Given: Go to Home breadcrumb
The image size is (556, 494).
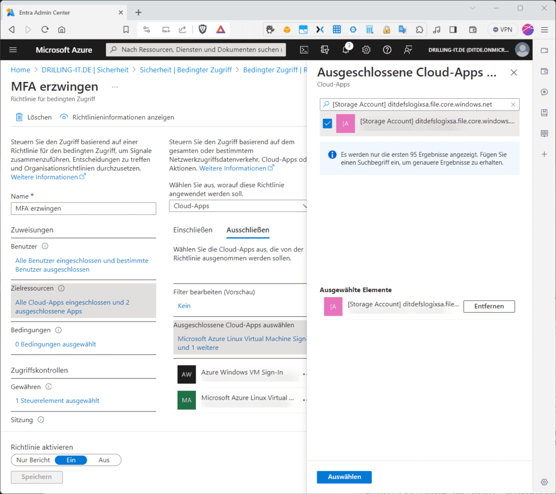Looking at the screenshot, I should 21,70.
